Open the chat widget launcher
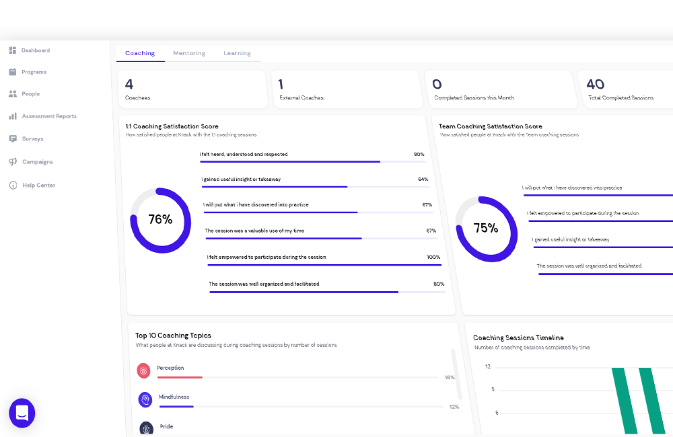Screen dimensions: 673x437 pos(22,413)
